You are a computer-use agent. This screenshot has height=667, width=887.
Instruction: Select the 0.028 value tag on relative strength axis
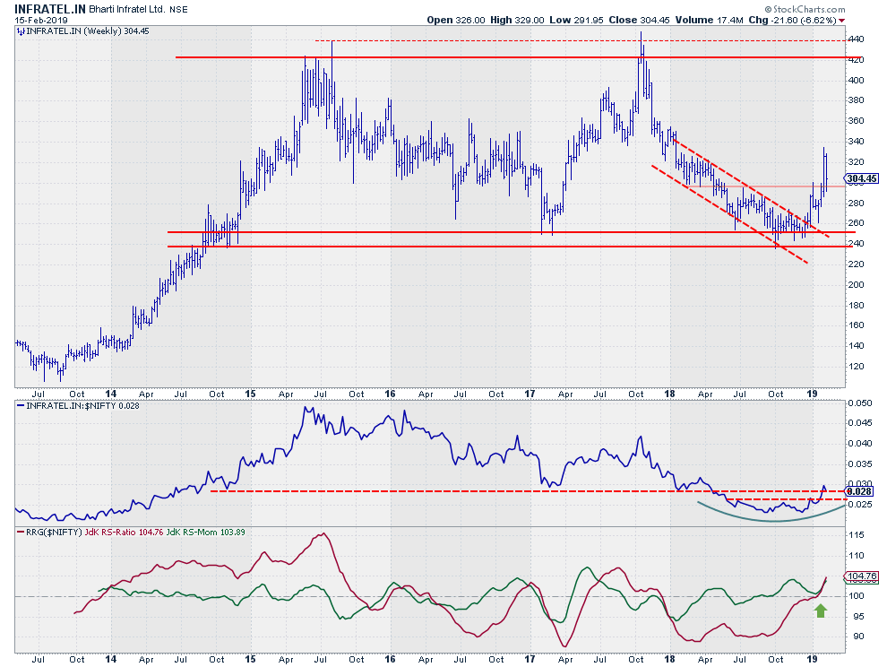pos(859,491)
